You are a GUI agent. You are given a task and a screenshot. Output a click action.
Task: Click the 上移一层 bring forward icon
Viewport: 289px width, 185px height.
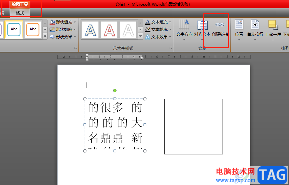tap(273, 25)
